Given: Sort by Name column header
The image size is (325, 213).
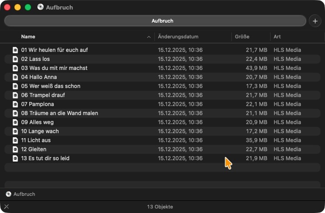Looking at the screenshot, I should coord(28,37).
